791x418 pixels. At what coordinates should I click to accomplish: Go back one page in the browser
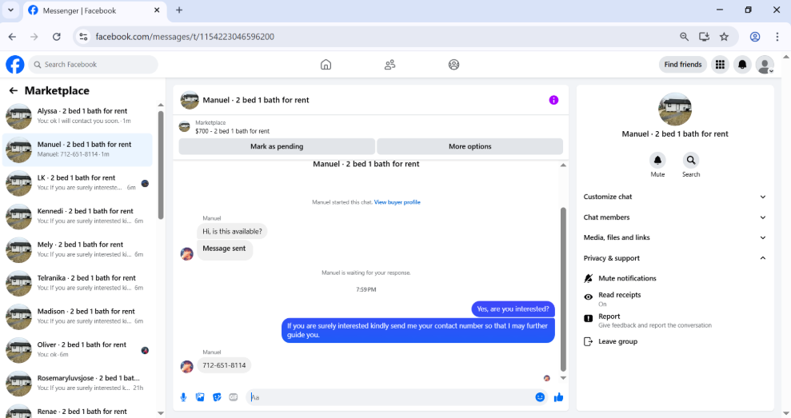[13, 36]
